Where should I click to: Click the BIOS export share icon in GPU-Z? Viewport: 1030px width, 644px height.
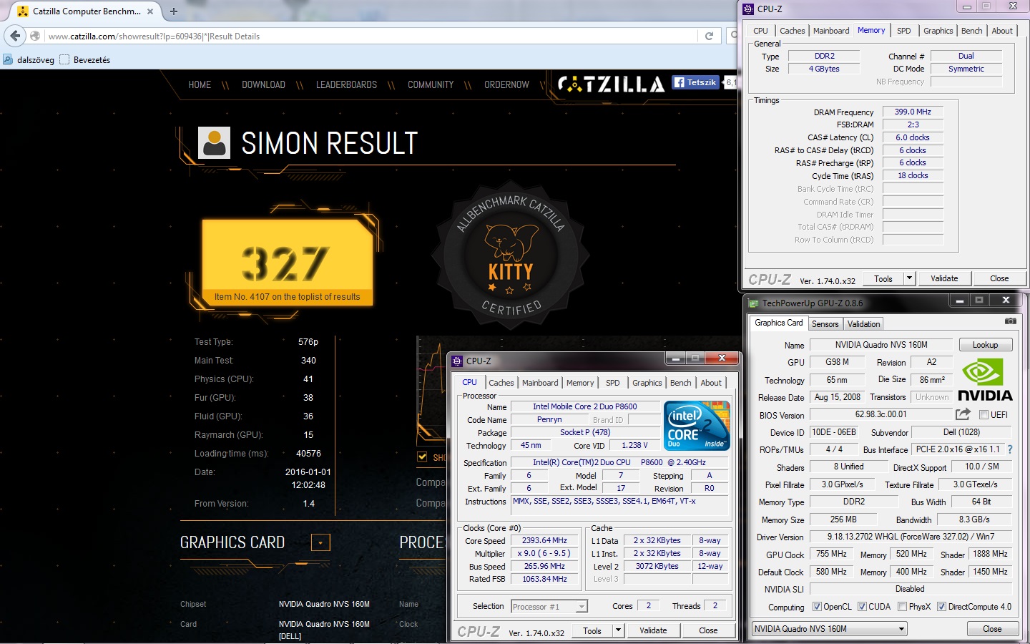(963, 414)
